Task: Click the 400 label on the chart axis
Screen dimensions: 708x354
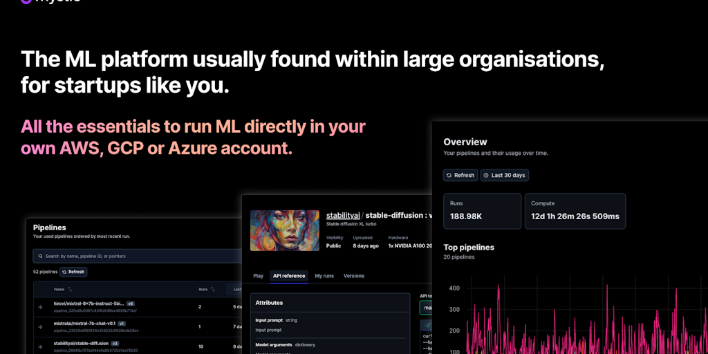Action: click(x=455, y=288)
